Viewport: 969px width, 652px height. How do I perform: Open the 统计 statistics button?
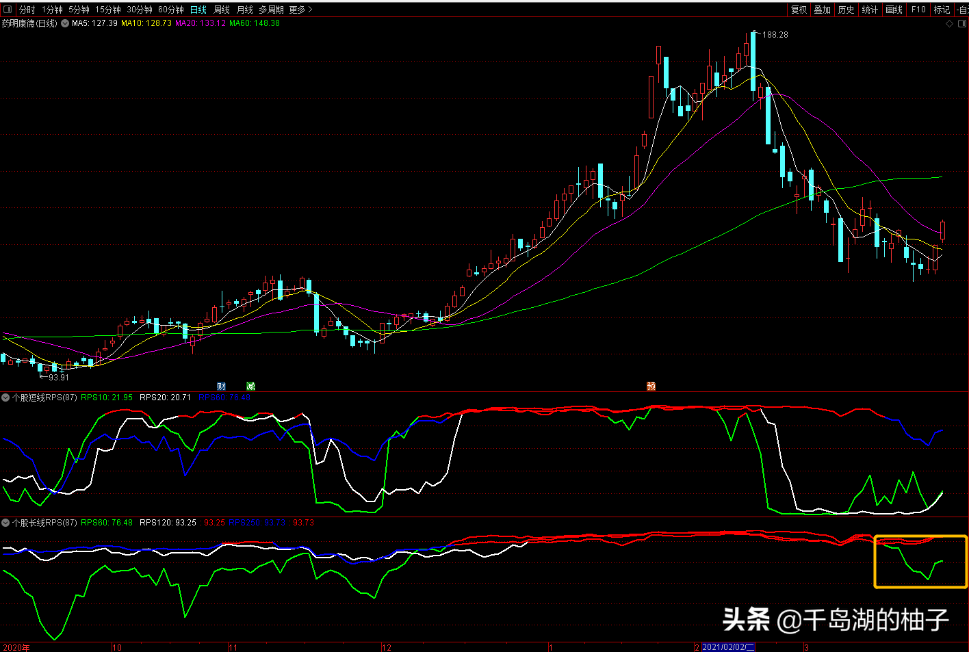point(870,10)
